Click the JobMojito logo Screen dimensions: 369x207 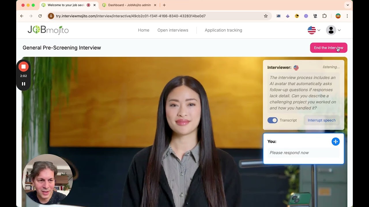pos(48,30)
